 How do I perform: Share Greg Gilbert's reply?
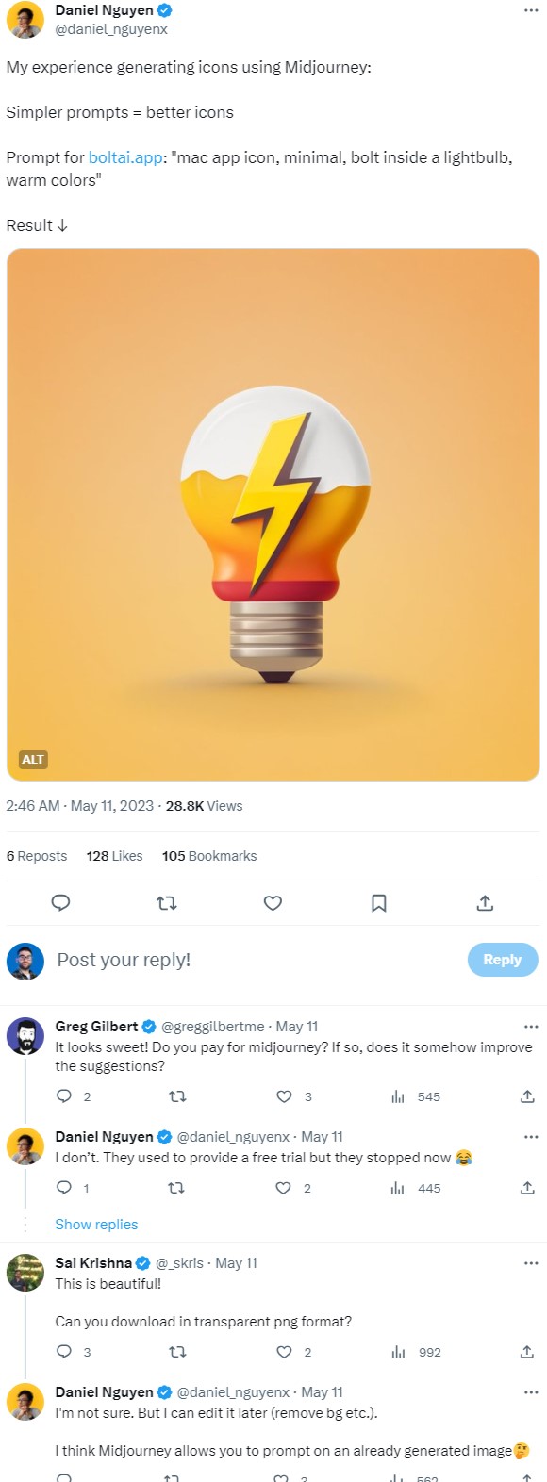coord(525,1096)
